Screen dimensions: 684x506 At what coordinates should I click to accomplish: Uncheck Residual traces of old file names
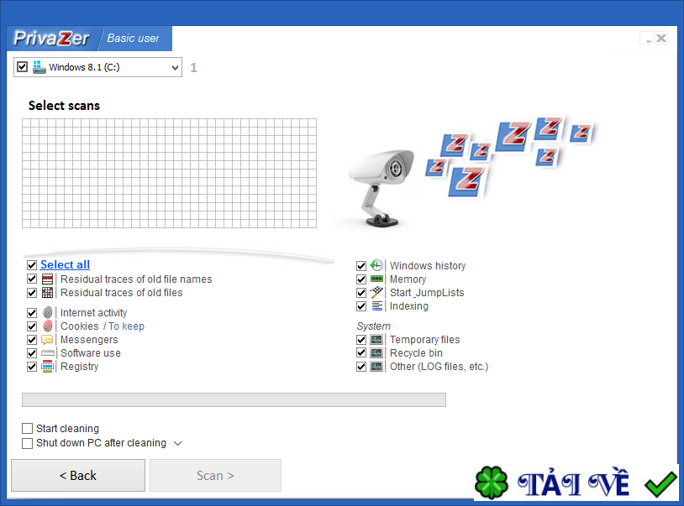[x=32, y=279]
